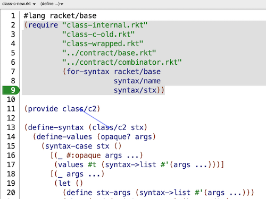Click stx-args identifier on line 20
The width and height of the screenshot is (266, 199).
(x=113, y=193)
